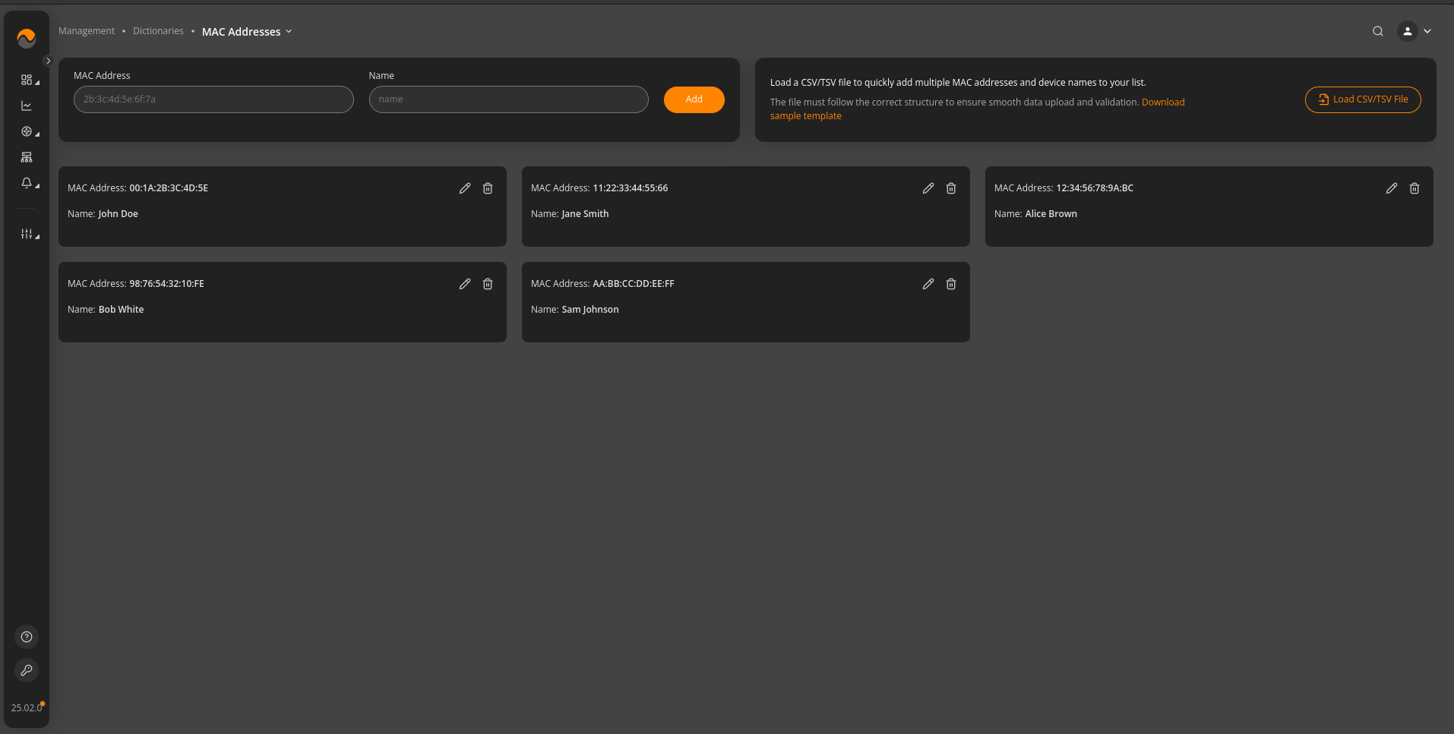
Task: Open the line chart analytics sidebar icon
Action: click(x=27, y=106)
